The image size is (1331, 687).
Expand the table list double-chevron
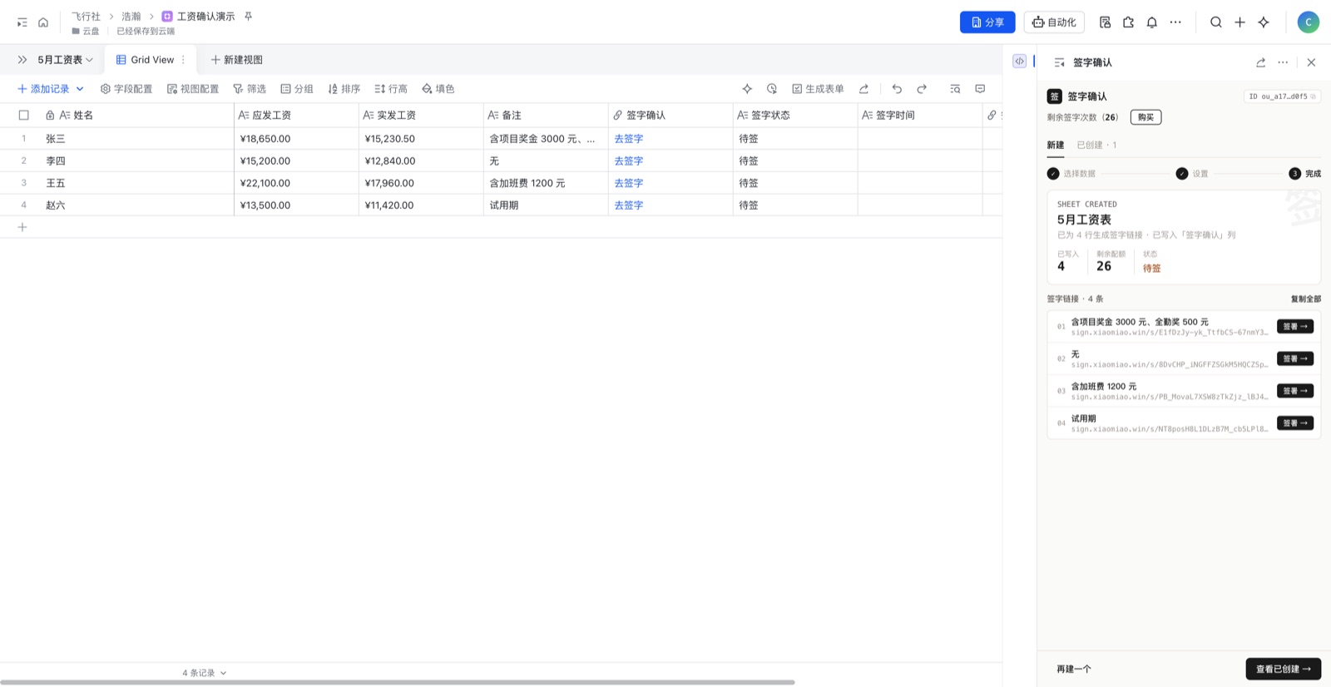coord(22,60)
